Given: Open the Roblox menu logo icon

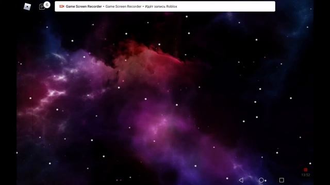Looking at the screenshot, I should [27, 7].
